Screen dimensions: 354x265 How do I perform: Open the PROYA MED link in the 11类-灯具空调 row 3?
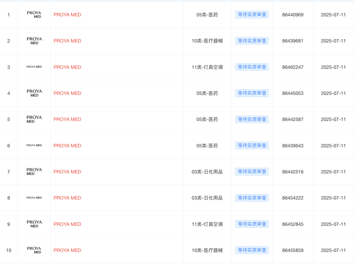67,67
